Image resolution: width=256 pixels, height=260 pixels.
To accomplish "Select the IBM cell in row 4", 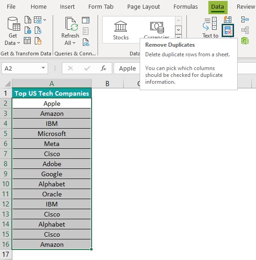I will (52, 124).
